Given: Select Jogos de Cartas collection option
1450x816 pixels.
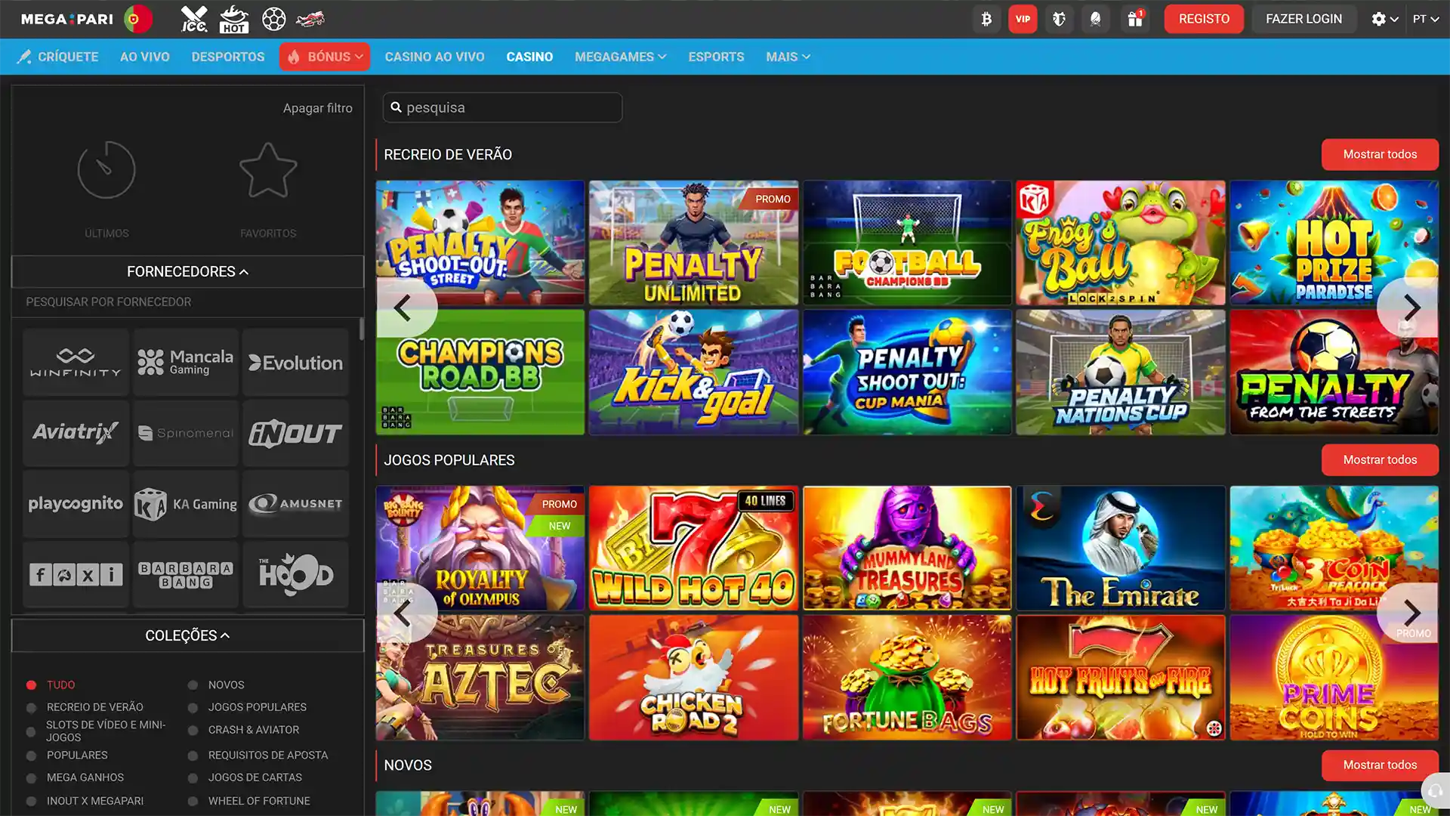Looking at the screenshot, I should click(193, 778).
